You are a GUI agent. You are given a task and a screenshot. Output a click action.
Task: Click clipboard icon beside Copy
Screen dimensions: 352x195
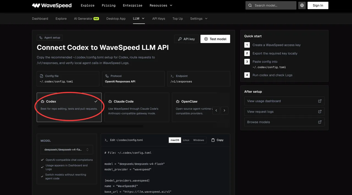pos(213,140)
